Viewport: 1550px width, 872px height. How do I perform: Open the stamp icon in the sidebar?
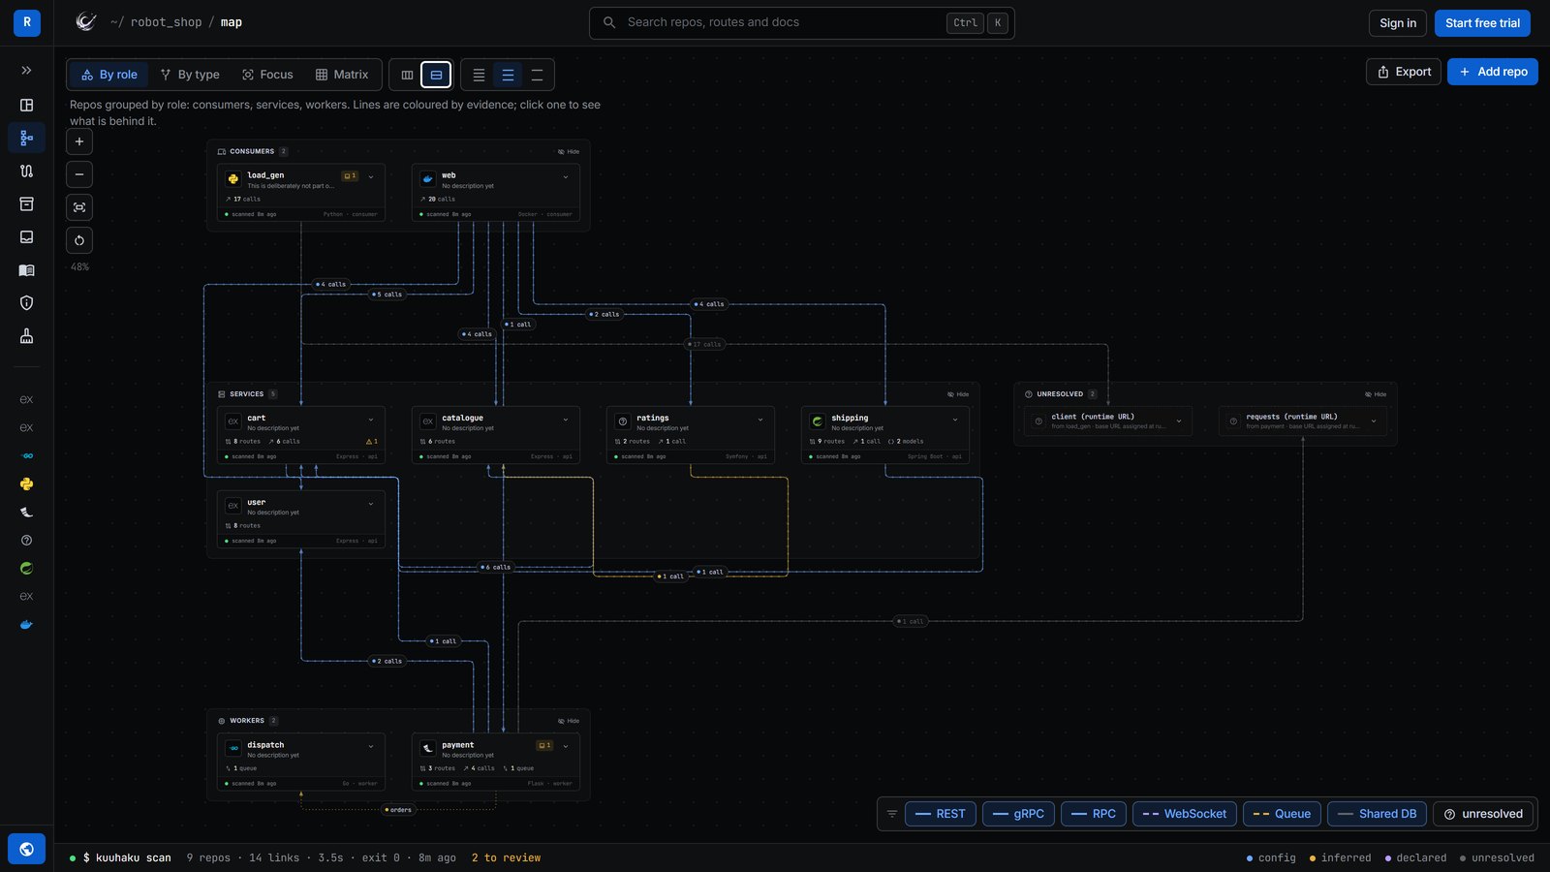pos(26,336)
